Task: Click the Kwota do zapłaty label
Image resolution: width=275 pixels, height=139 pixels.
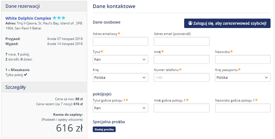Action: [x=68, y=115]
